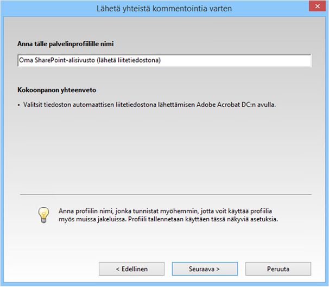Click the word 'Oma' in the name field

[x=24, y=61]
